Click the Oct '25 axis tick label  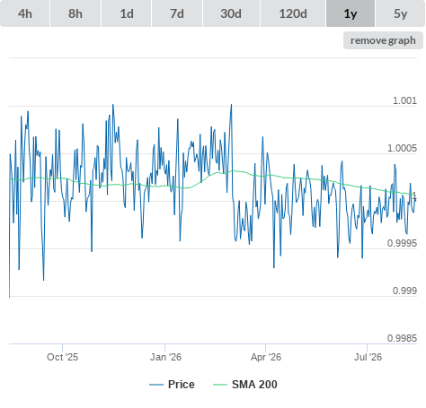tap(62, 357)
